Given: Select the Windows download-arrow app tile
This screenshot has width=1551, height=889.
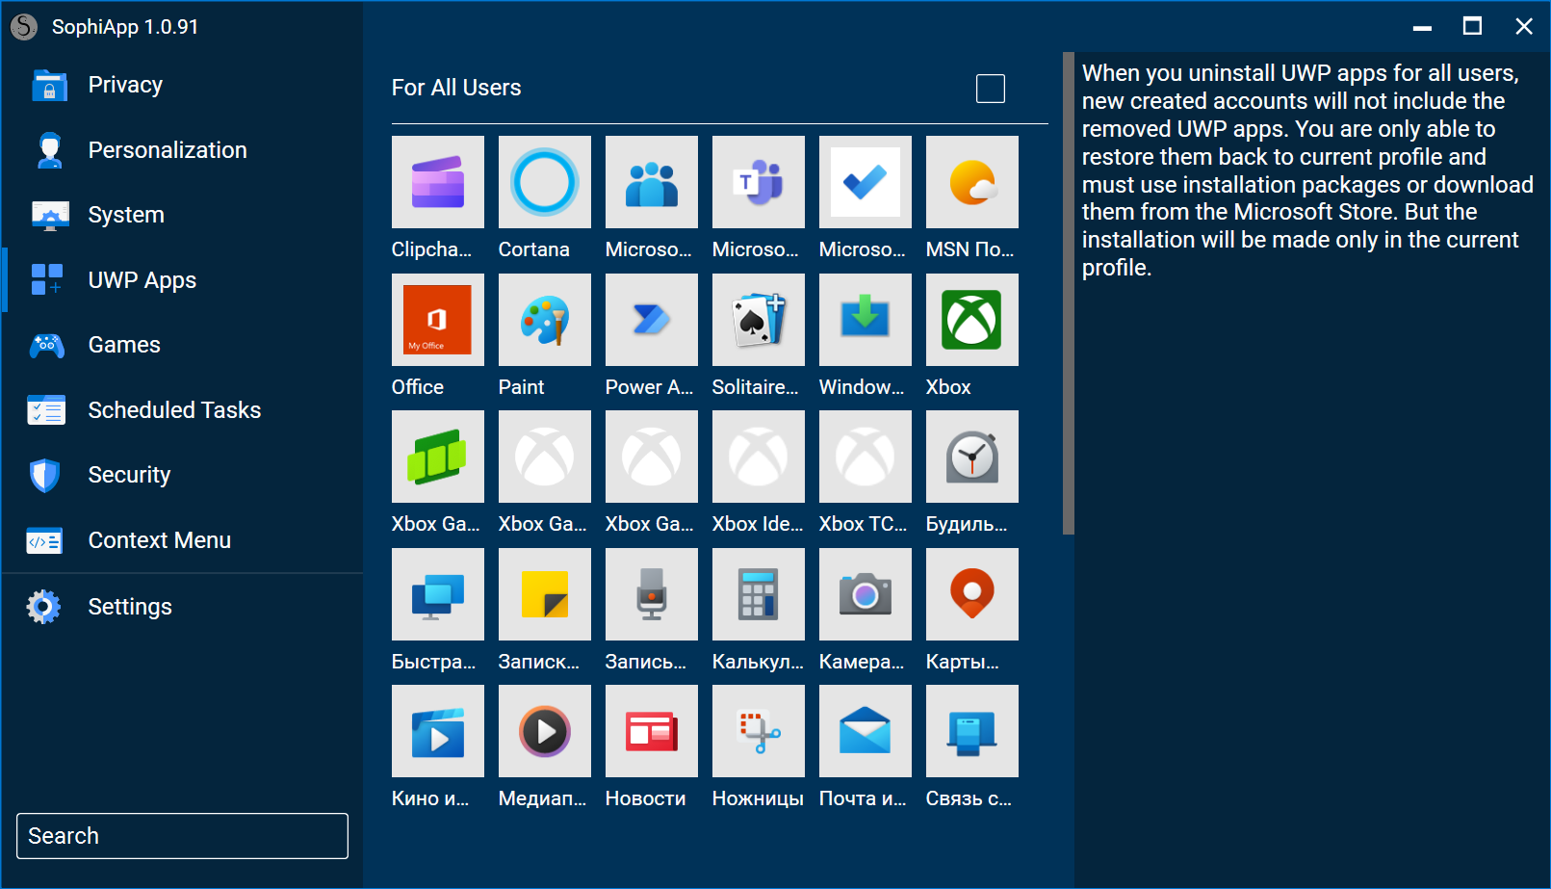Looking at the screenshot, I should click(866, 320).
